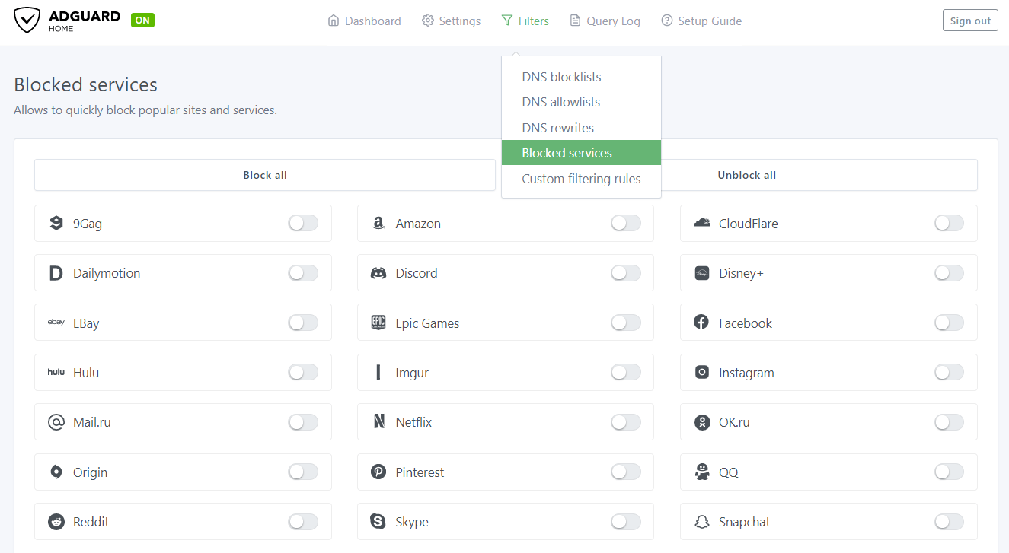Open the Dashboard page
Image resolution: width=1009 pixels, height=553 pixels.
click(x=364, y=21)
